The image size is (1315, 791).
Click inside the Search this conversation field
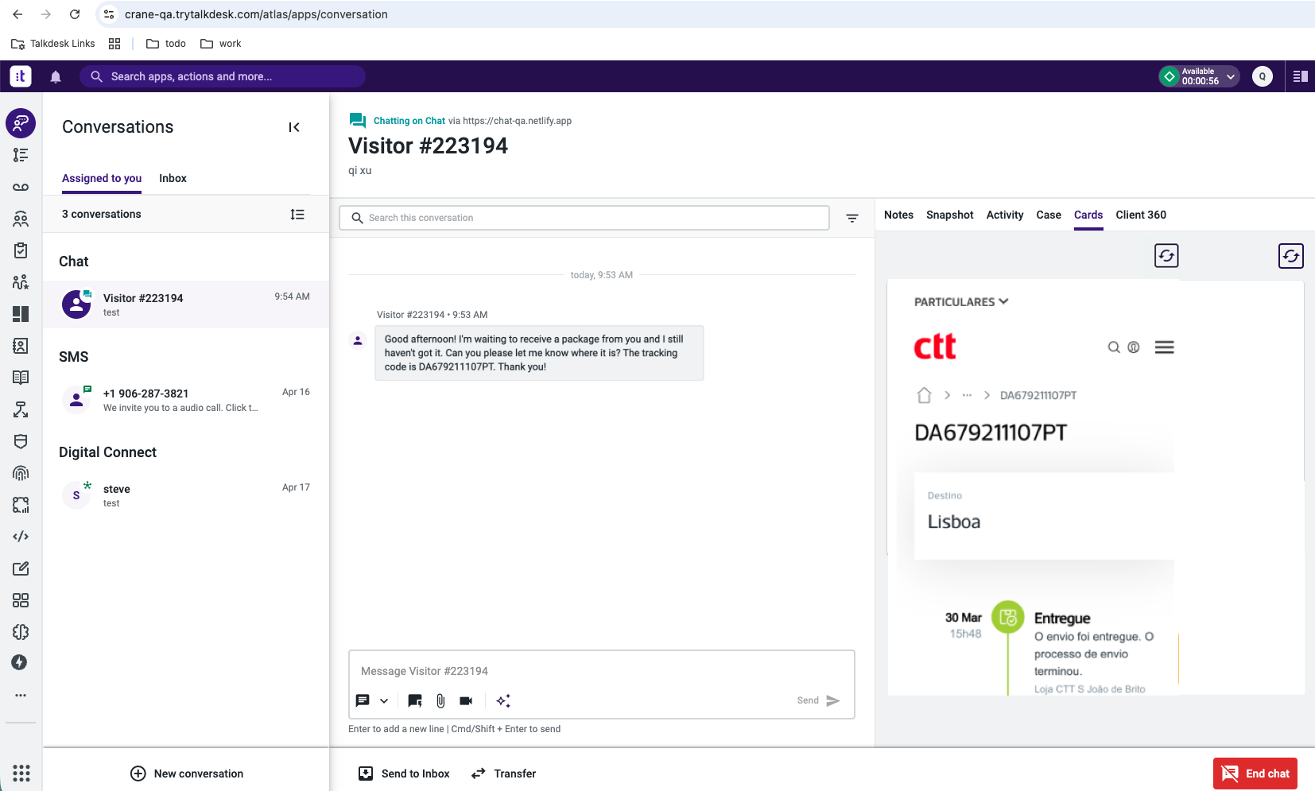click(x=584, y=217)
